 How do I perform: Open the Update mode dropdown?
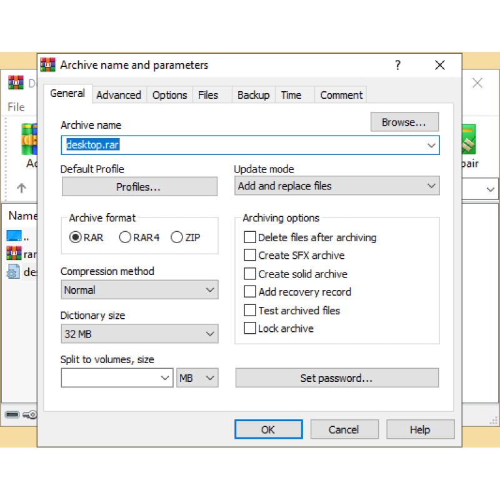click(337, 186)
